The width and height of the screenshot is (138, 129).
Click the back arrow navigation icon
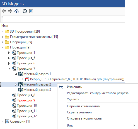tap(4, 11)
